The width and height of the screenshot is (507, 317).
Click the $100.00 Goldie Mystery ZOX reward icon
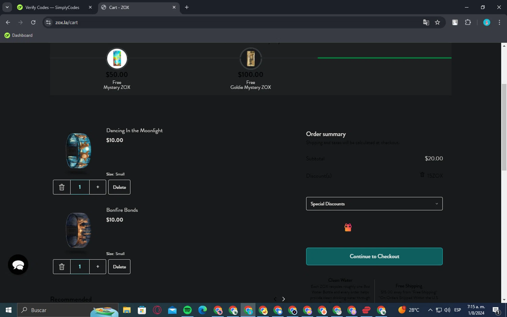250,58
